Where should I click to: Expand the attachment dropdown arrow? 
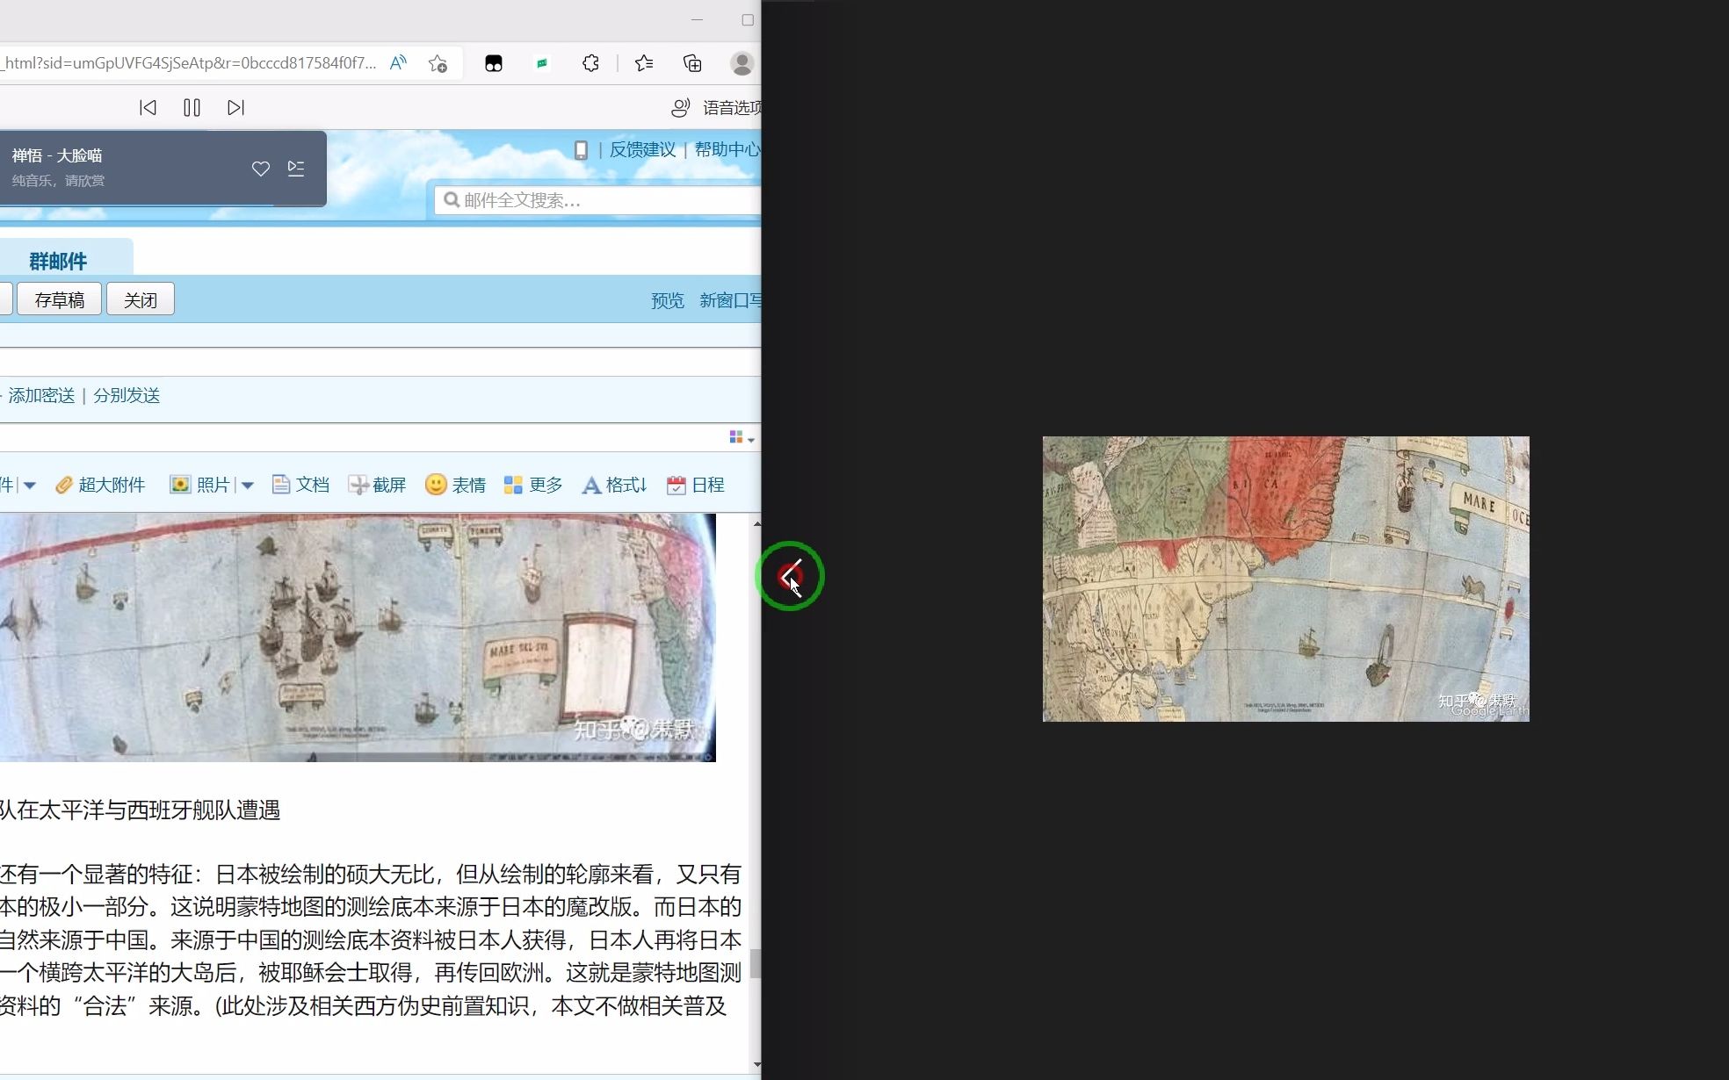(x=29, y=485)
